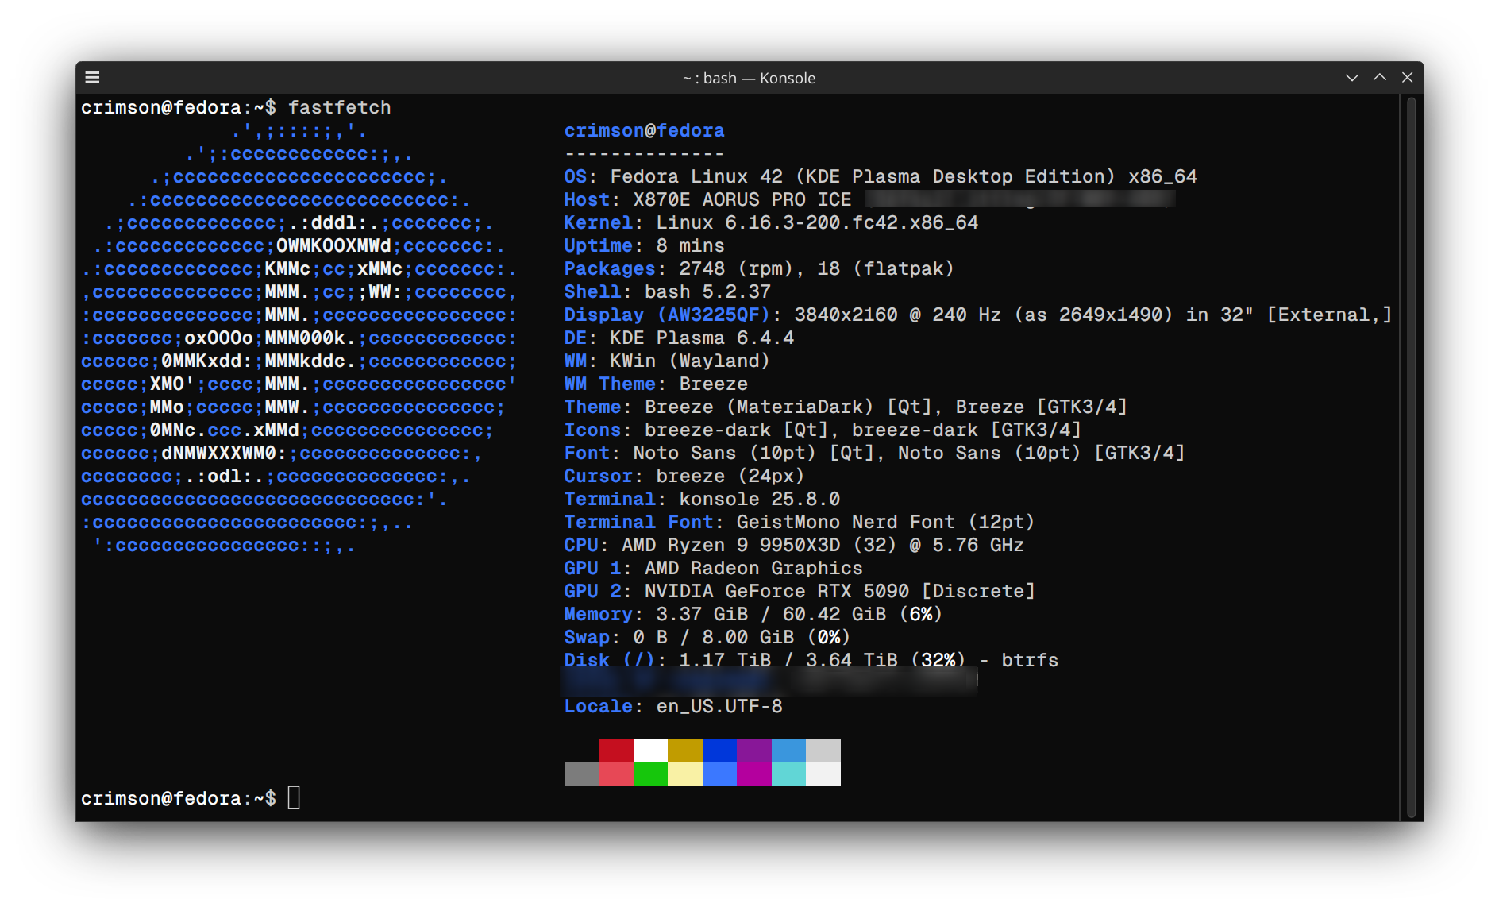This screenshot has height=911, width=1499.
Task: Click the dark gray block in bottom row
Action: click(x=581, y=774)
